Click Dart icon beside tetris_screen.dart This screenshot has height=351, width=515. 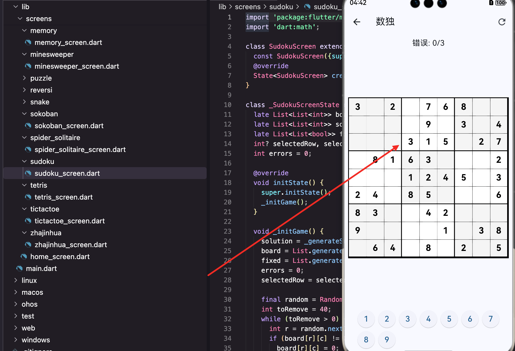28,197
